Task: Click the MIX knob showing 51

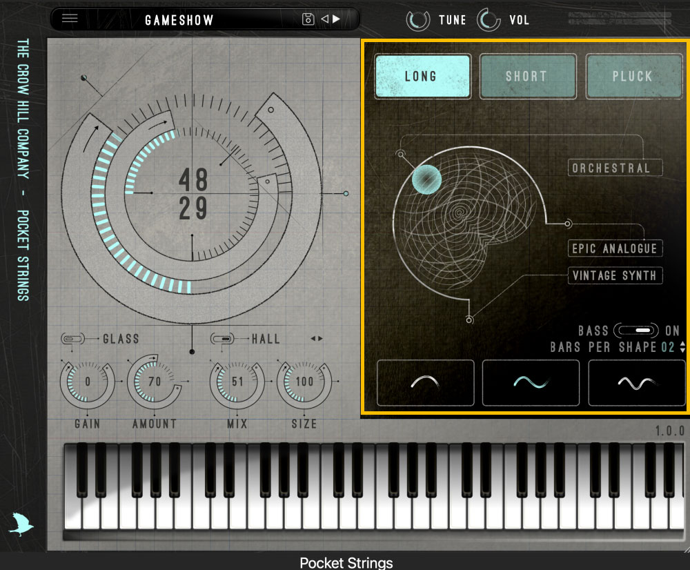Action: click(x=237, y=382)
